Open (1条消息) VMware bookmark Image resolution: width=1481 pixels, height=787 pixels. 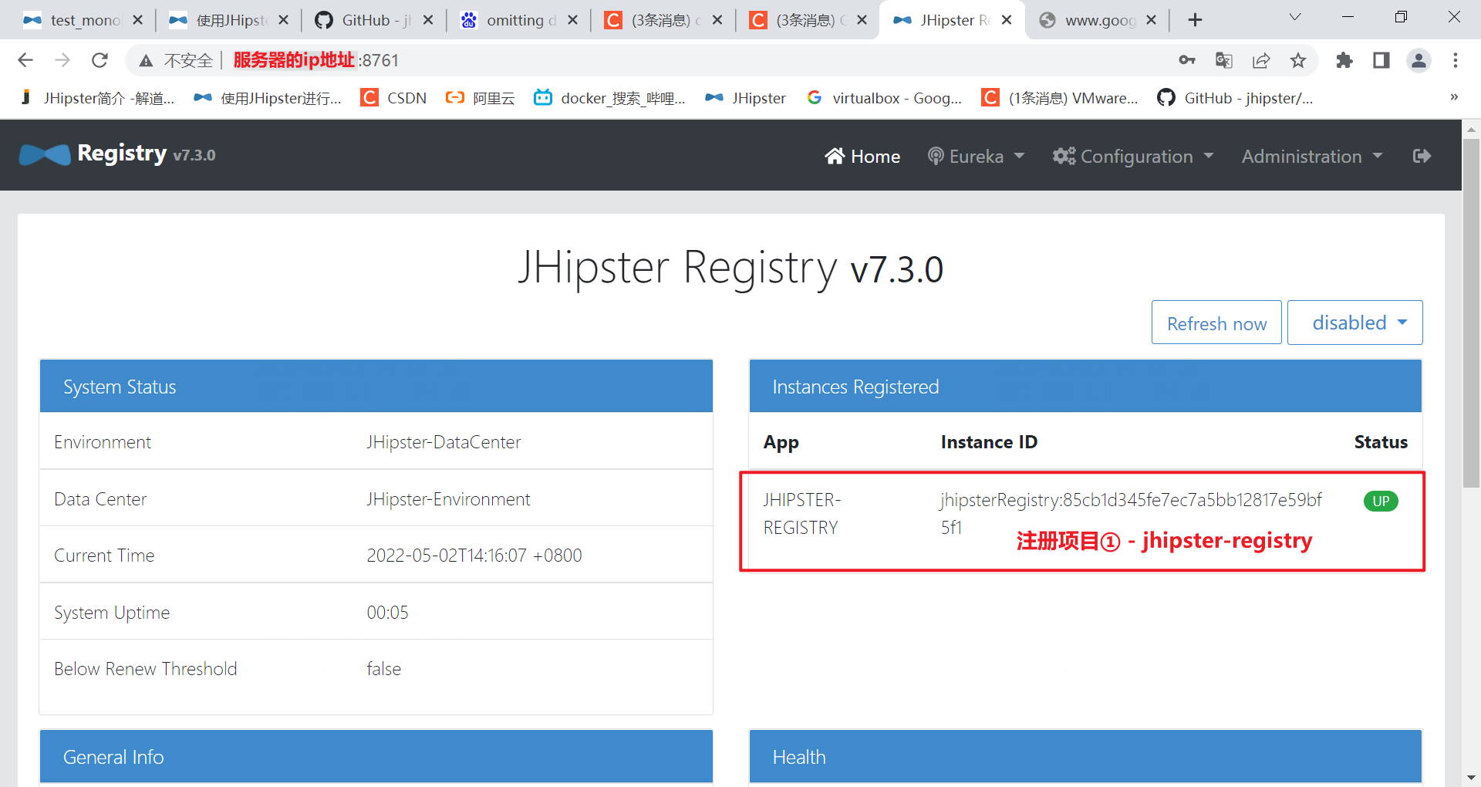1060,98
